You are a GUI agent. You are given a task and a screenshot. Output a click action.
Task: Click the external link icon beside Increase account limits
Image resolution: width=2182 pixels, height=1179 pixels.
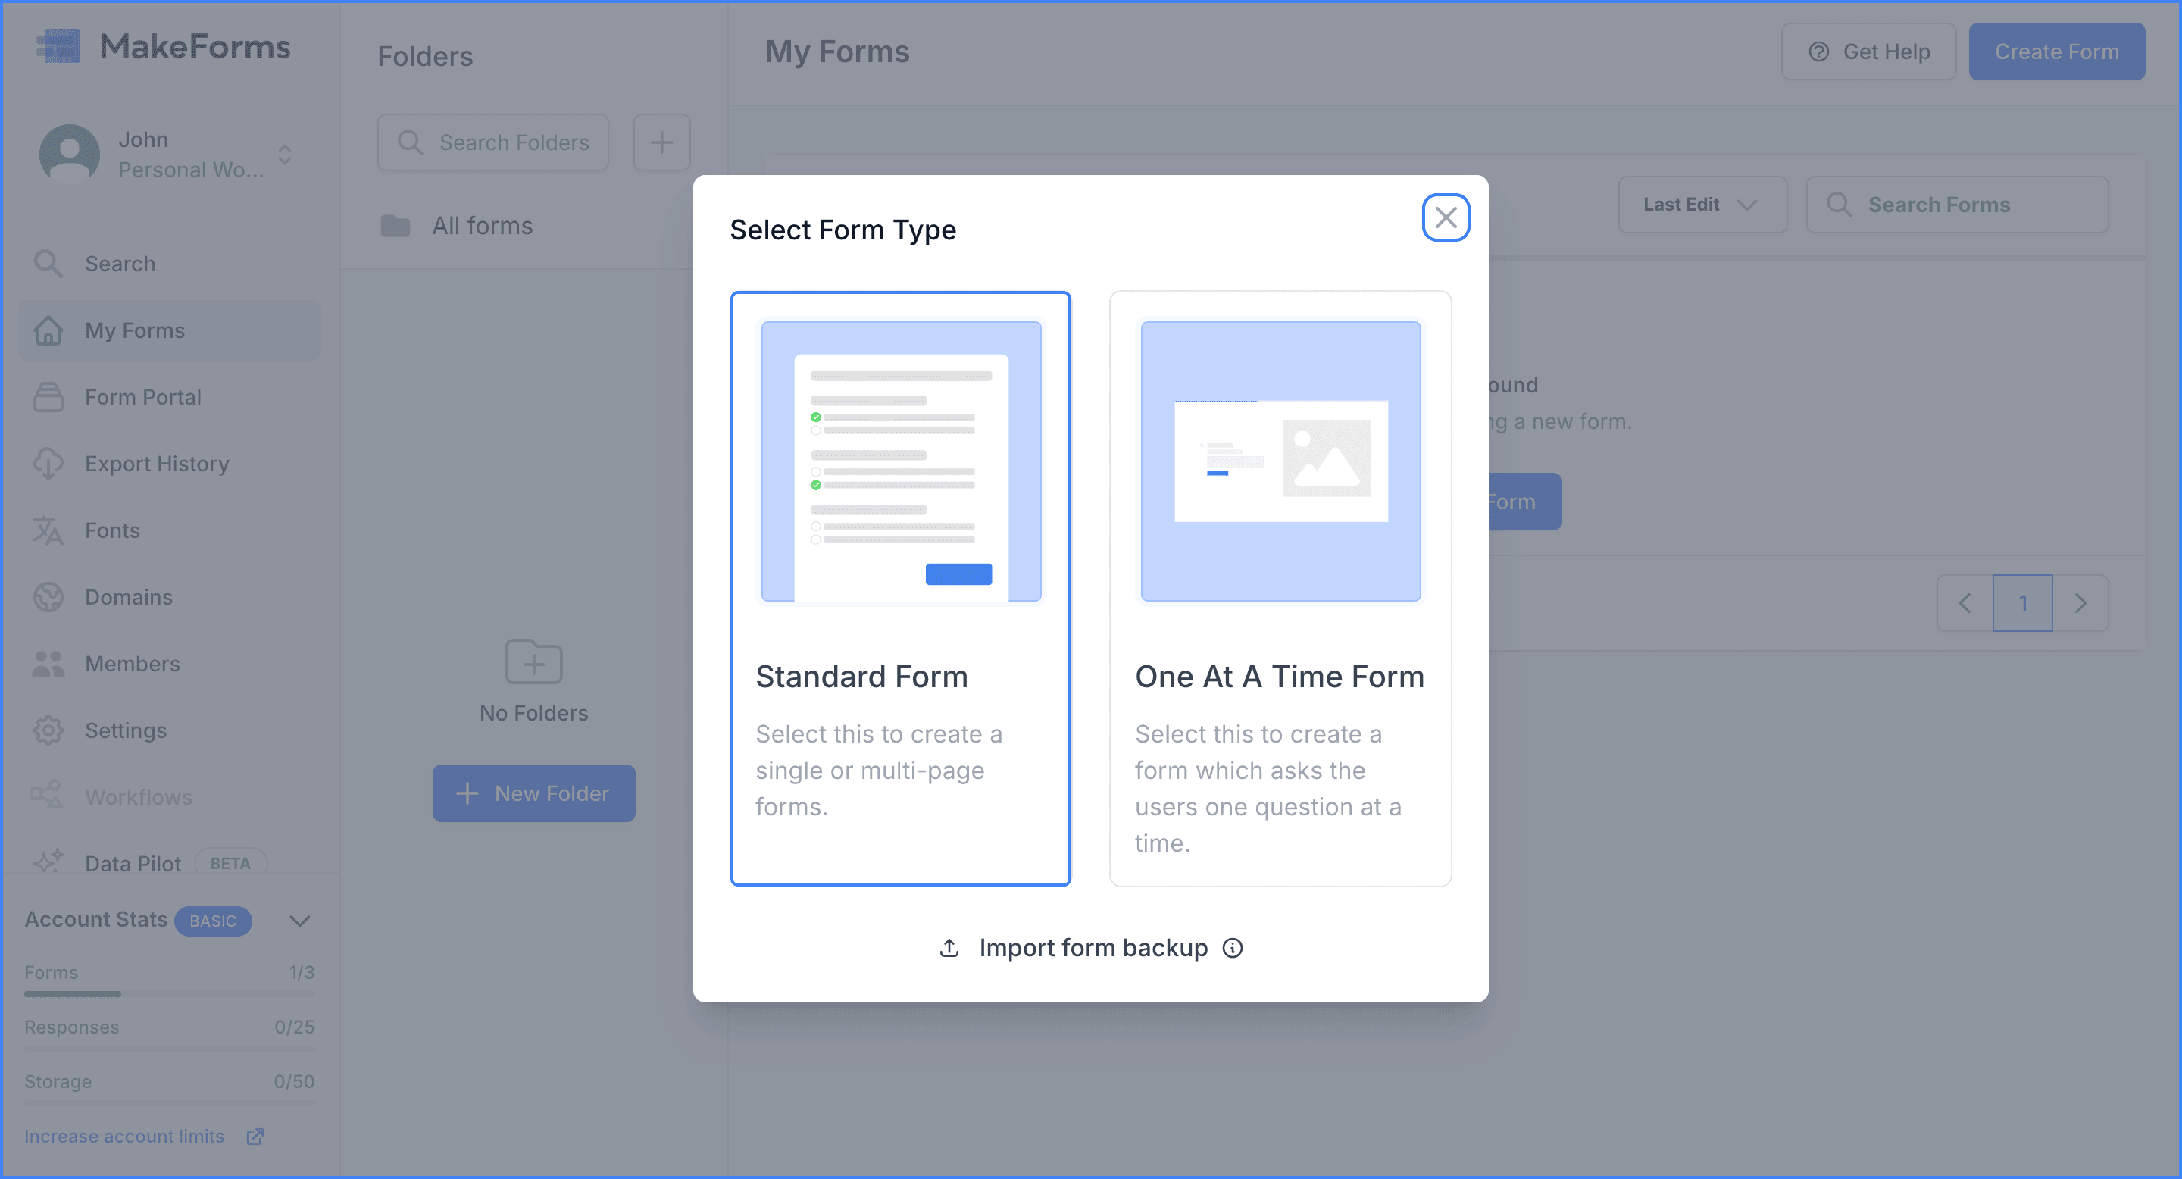coord(255,1137)
